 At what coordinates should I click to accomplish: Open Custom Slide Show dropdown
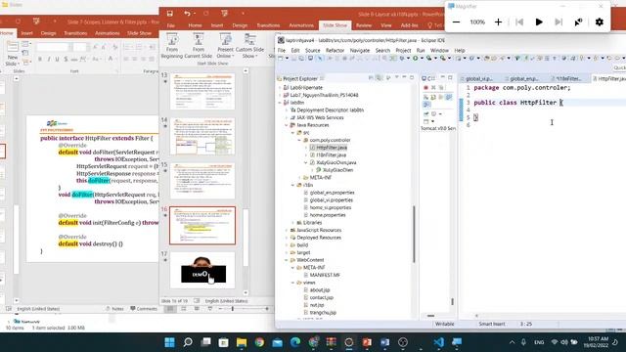(x=249, y=46)
